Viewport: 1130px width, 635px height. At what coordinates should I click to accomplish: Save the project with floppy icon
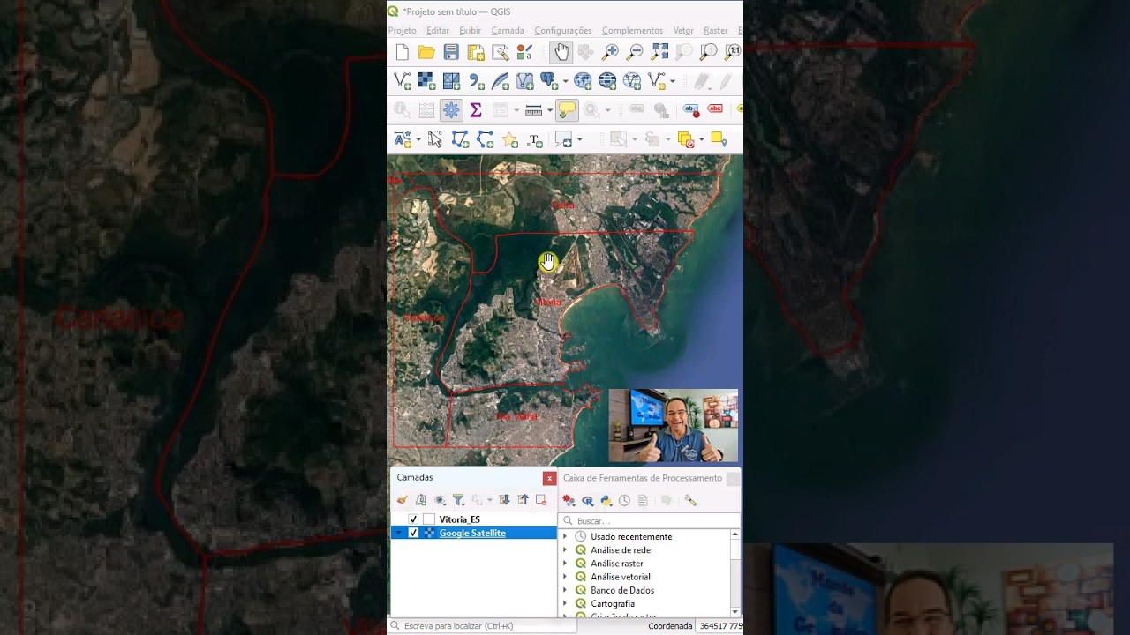[x=451, y=52]
